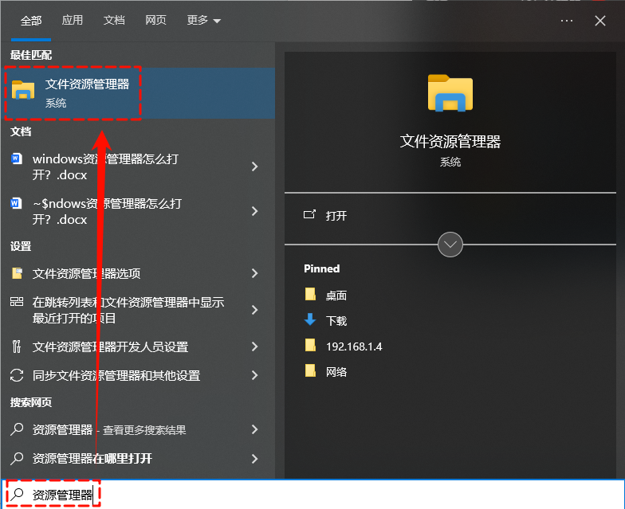This screenshot has width=625, height=509.
Task: Open pinned 网络 location
Action: 336,371
